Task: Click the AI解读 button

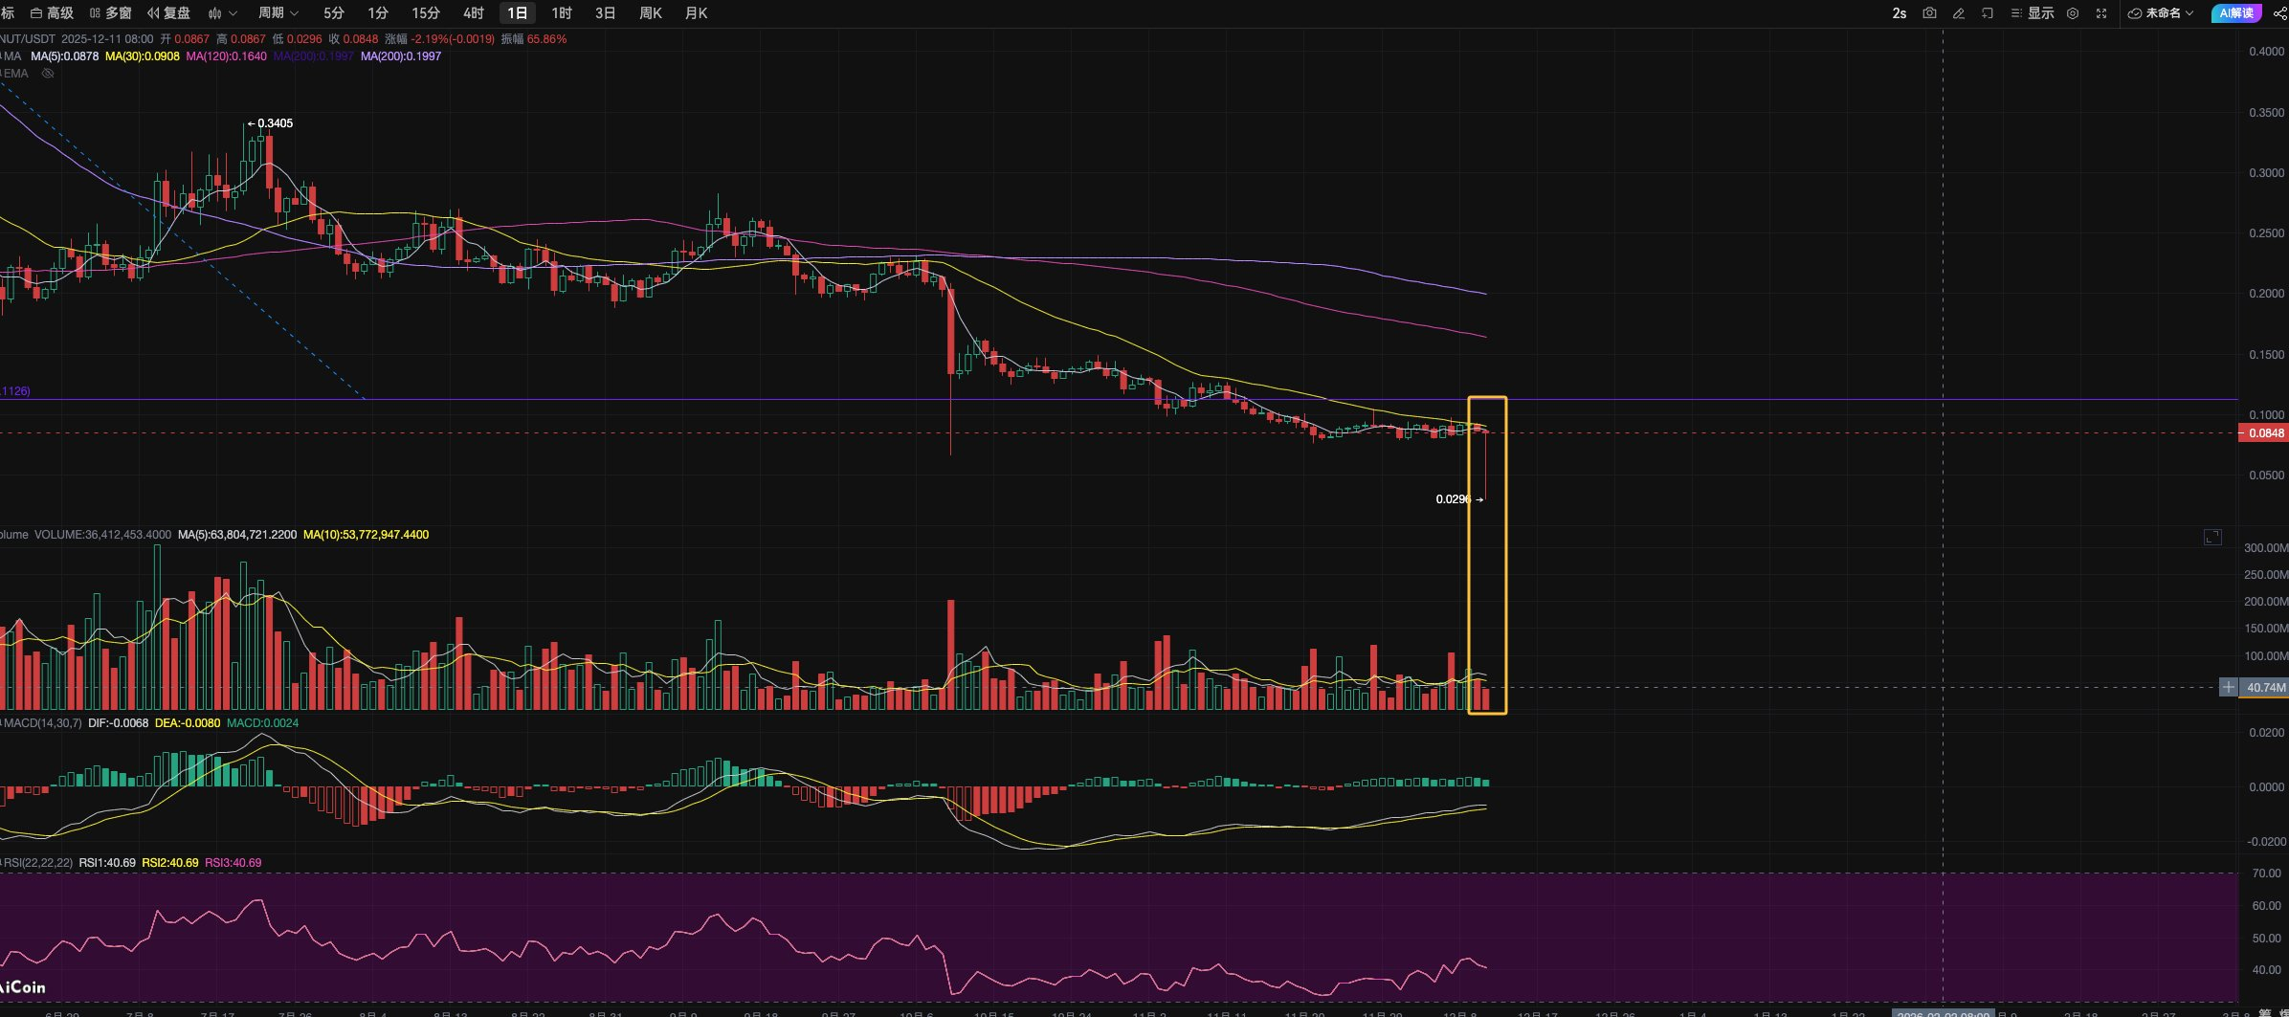Action: pyautogui.click(x=2236, y=13)
